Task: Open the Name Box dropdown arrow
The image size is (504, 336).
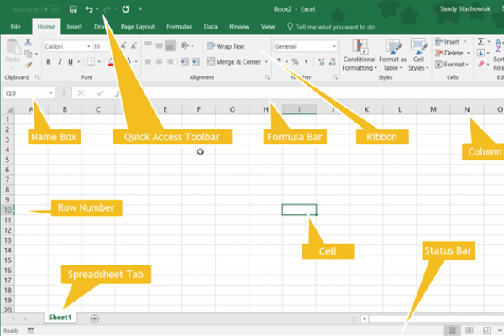Action: point(51,93)
